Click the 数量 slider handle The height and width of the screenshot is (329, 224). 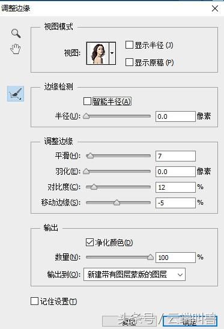tap(150, 257)
